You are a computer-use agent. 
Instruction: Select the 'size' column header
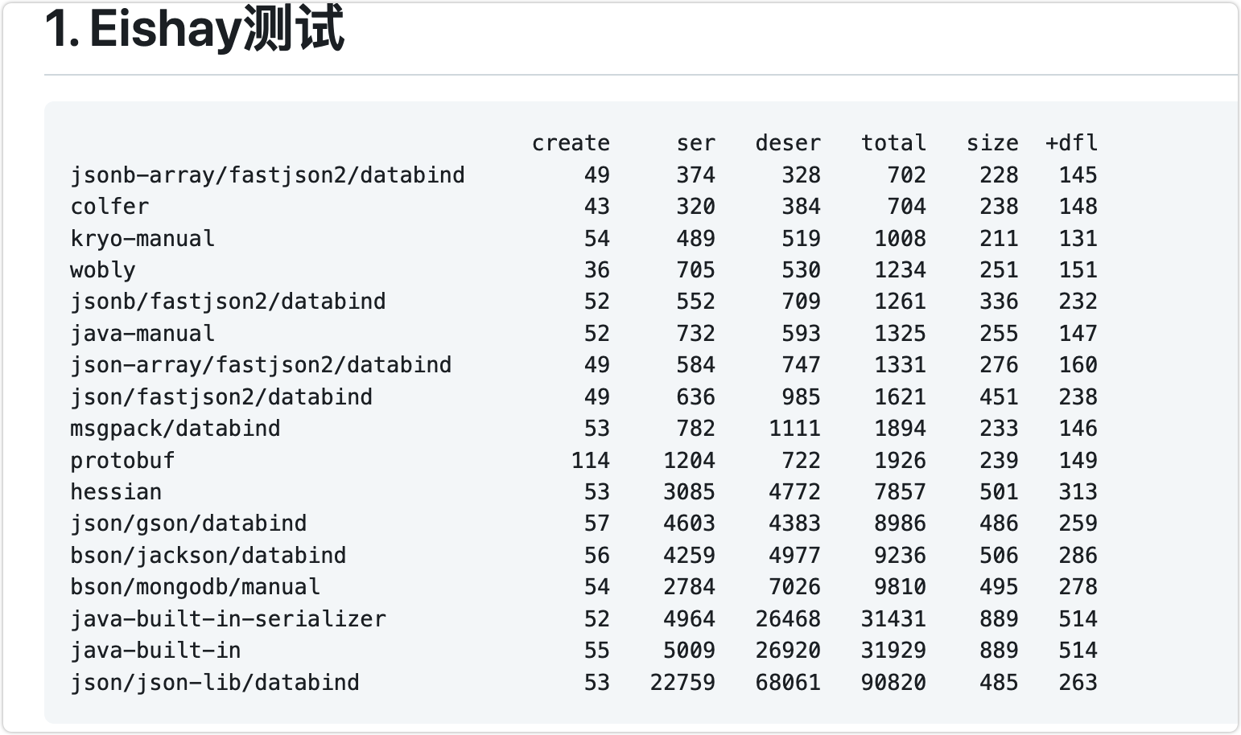coord(992,143)
